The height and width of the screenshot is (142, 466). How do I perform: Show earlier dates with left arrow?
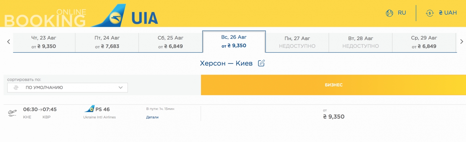(x=9, y=42)
